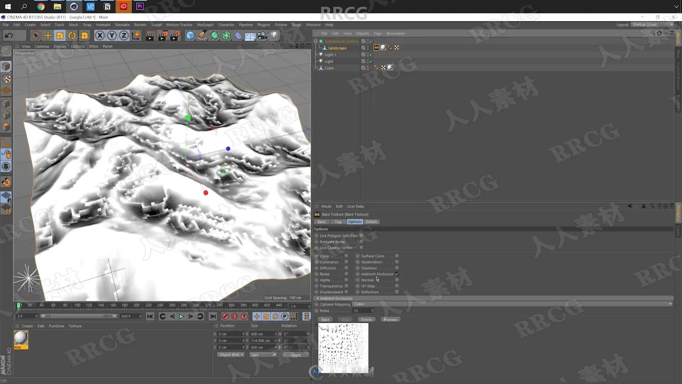Click the Undo arrow icon
The image size is (682, 384).
(9, 36)
